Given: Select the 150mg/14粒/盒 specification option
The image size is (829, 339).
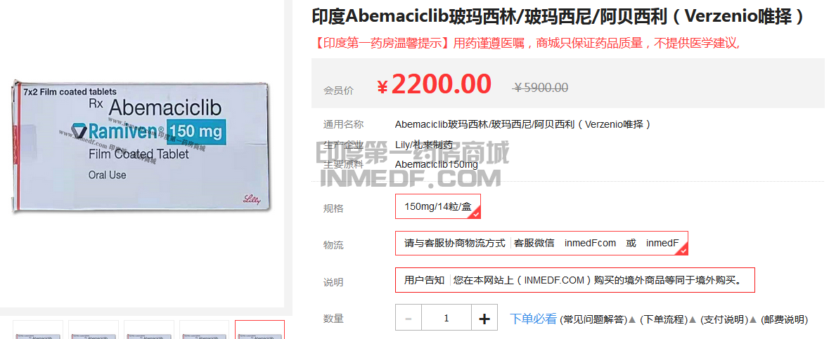Looking at the screenshot, I should point(438,206).
